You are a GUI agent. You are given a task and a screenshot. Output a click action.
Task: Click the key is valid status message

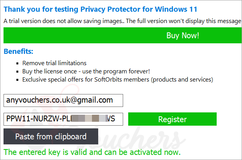pos(92,152)
